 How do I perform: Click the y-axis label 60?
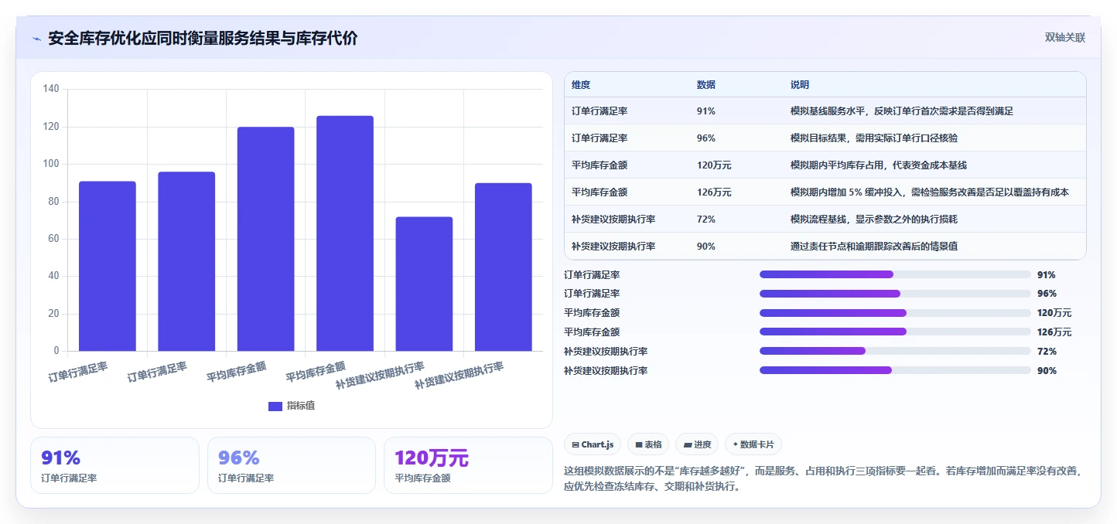tap(53, 239)
